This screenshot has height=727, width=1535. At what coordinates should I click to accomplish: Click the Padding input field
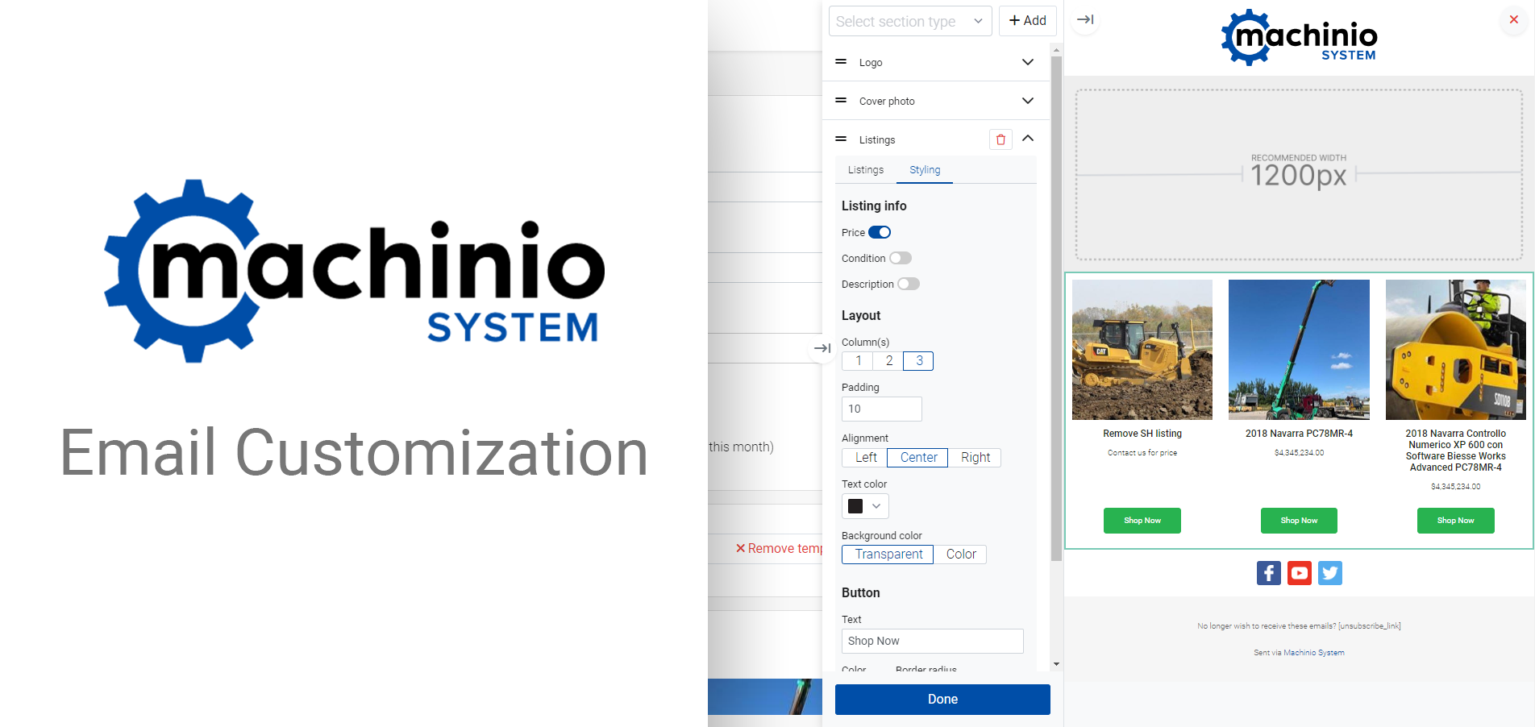[x=881, y=409]
